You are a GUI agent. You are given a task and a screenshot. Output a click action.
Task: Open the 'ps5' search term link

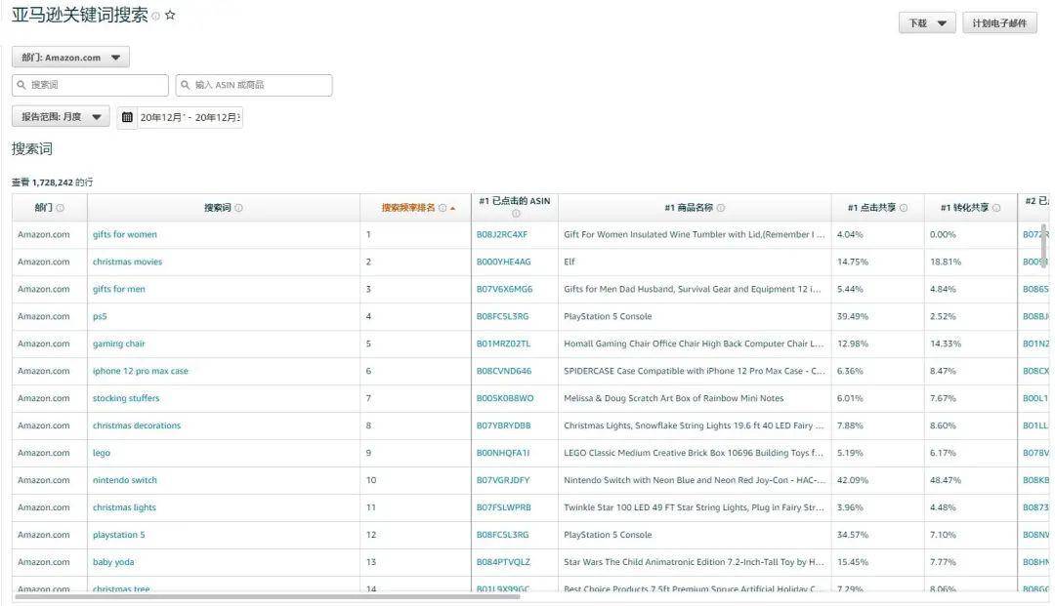pos(100,316)
